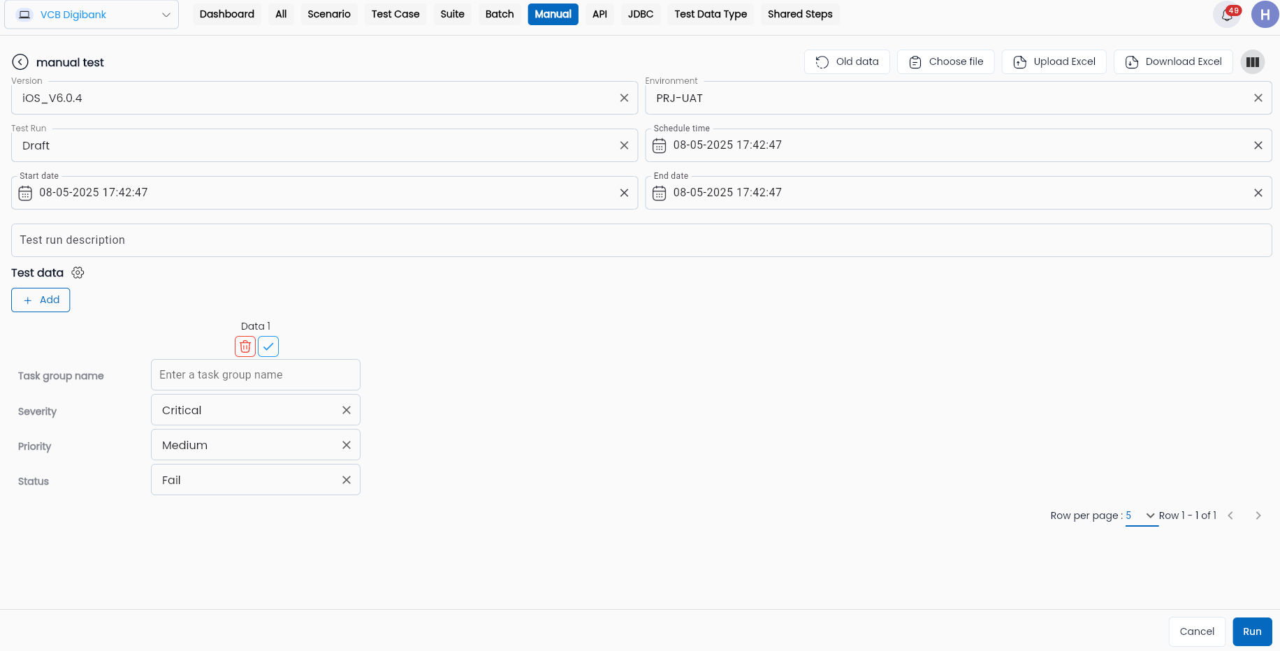Clear the Severity Critical value
This screenshot has width=1280, height=651.
[x=346, y=410]
